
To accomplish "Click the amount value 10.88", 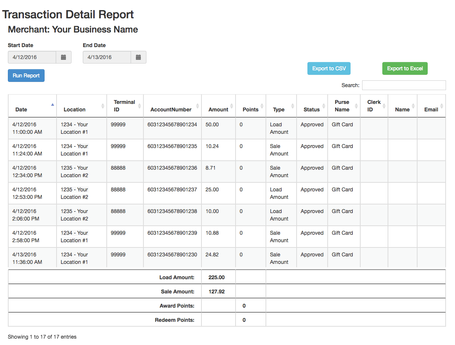I will tap(212, 233).
